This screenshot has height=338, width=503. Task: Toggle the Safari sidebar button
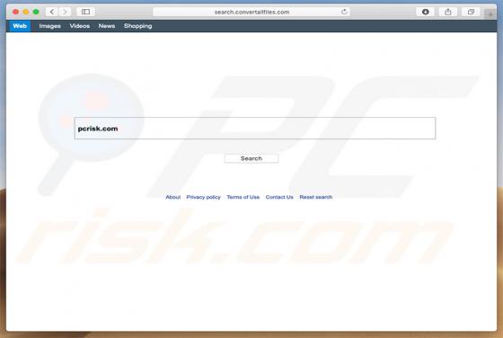[x=85, y=12]
